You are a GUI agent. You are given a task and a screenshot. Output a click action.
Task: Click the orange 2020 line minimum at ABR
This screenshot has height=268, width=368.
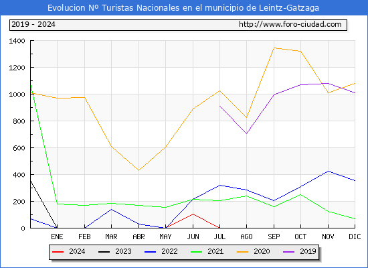[139, 170]
